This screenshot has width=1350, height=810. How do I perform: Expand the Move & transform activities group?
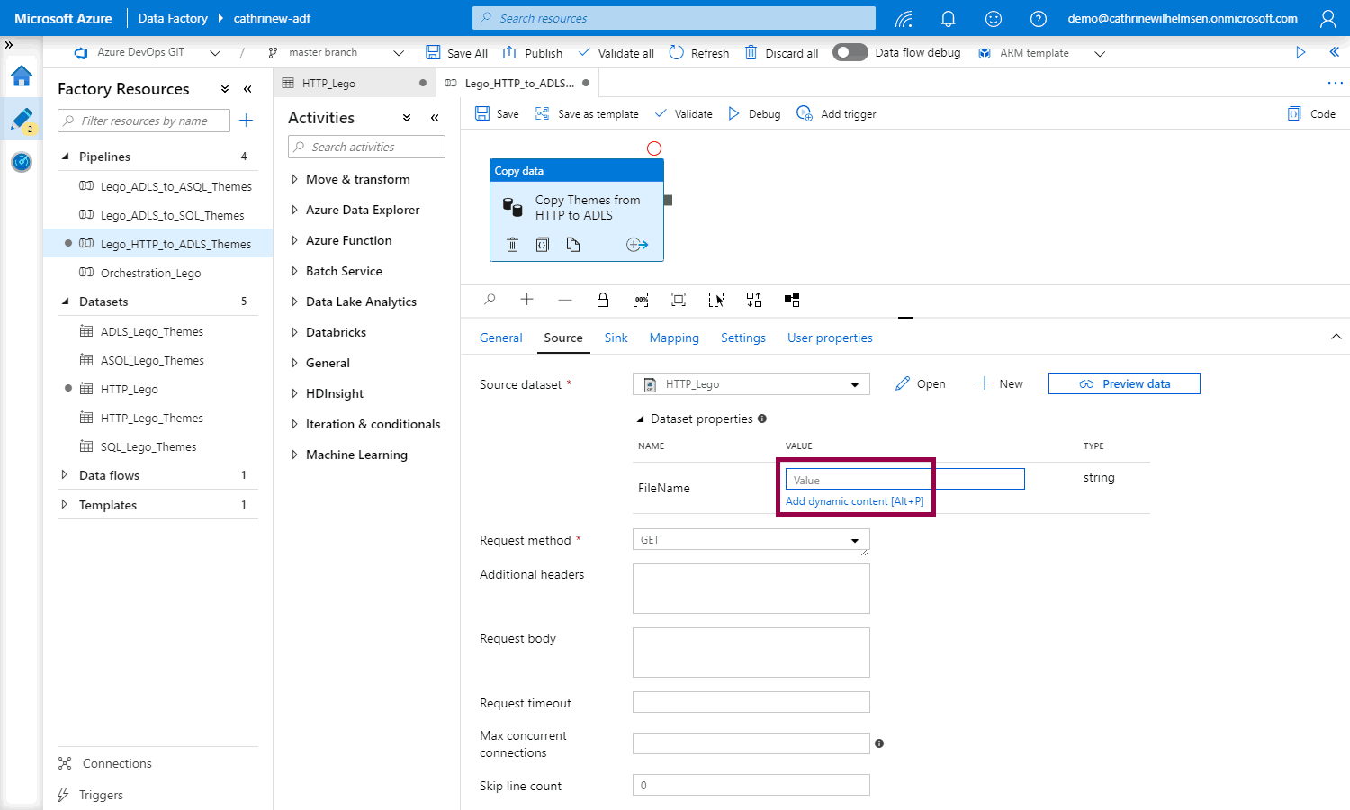click(357, 179)
